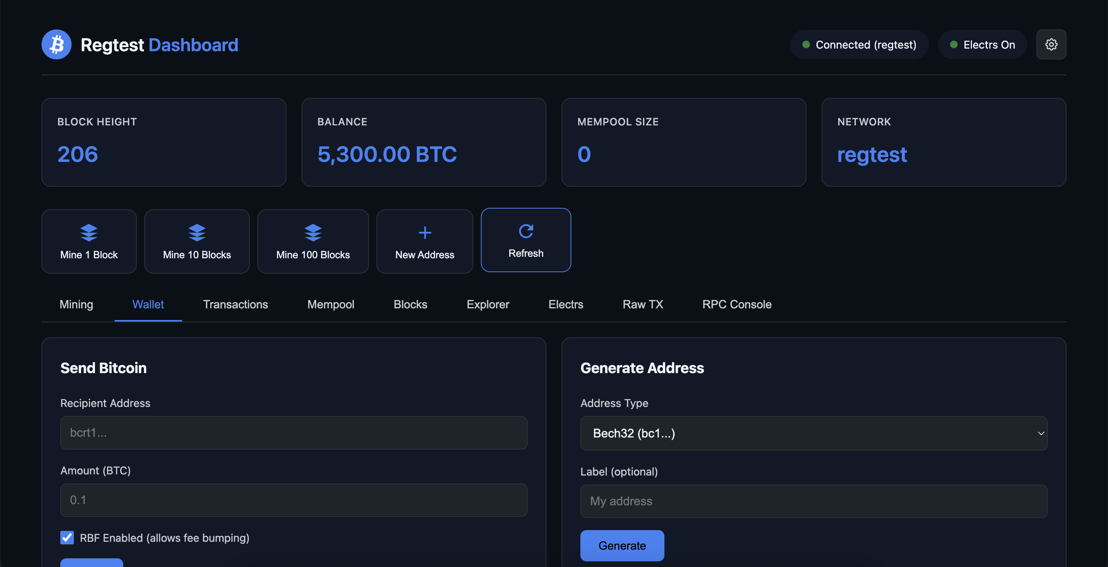Click the plus icon for New Address
Image resolution: width=1108 pixels, height=567 pixels.
click(x=424, y=232)
